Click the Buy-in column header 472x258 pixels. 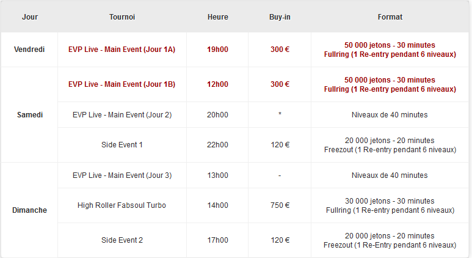[280, 17]
